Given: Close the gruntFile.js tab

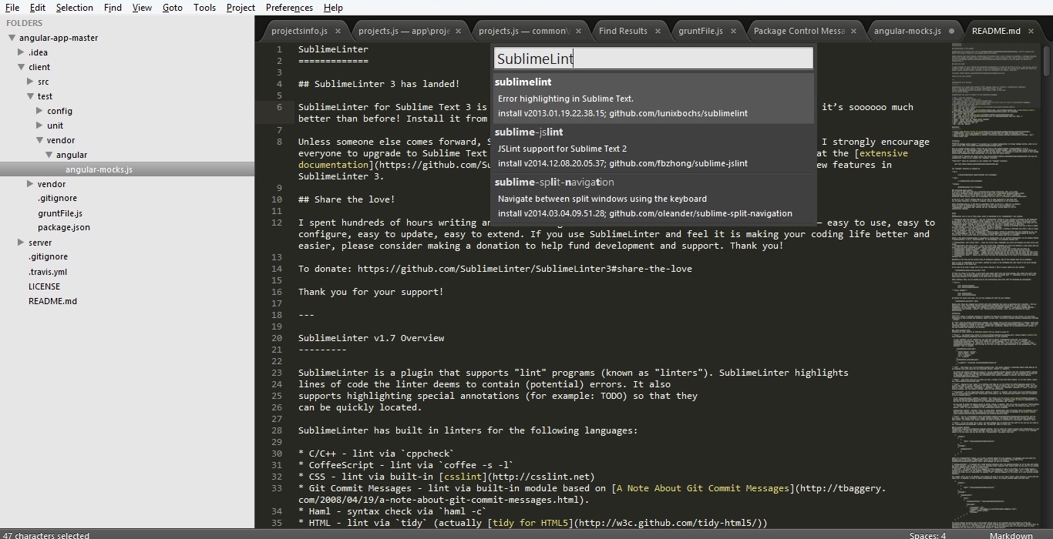Looking at the screenshot, I should [x=733, y=31].
